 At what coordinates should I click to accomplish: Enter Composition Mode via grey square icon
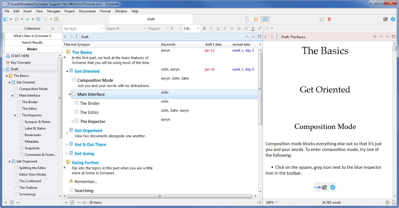[386, 19]
